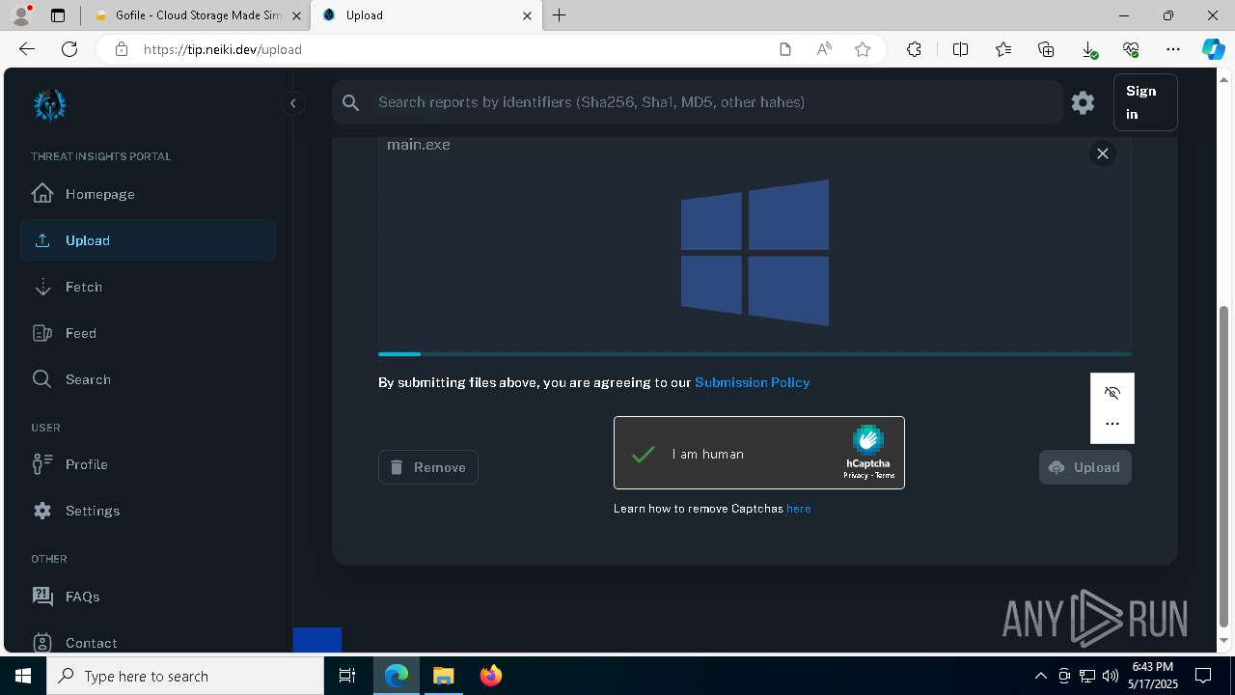Open the Submission Policy link
The height and width of the screenshot is (695, 1235).
752,382
